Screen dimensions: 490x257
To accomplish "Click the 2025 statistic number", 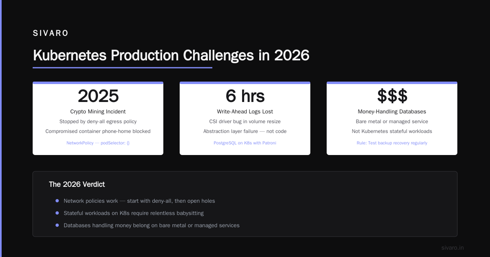I will (98, 96).
